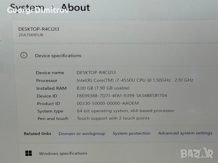Click the Product ID label
Screen dimensions: 218x163
click(48, 104)
